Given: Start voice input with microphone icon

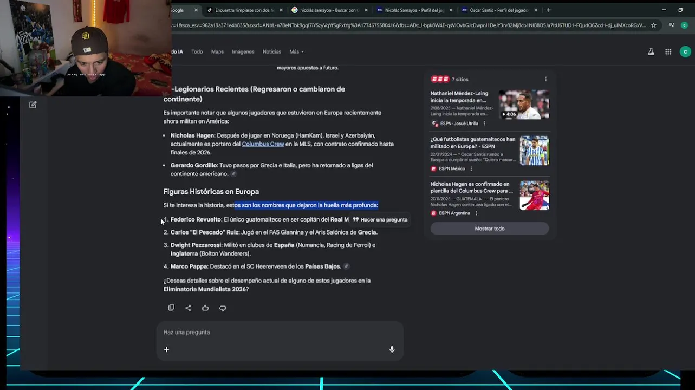Looking at the screenshot, I should coord(392,349).
